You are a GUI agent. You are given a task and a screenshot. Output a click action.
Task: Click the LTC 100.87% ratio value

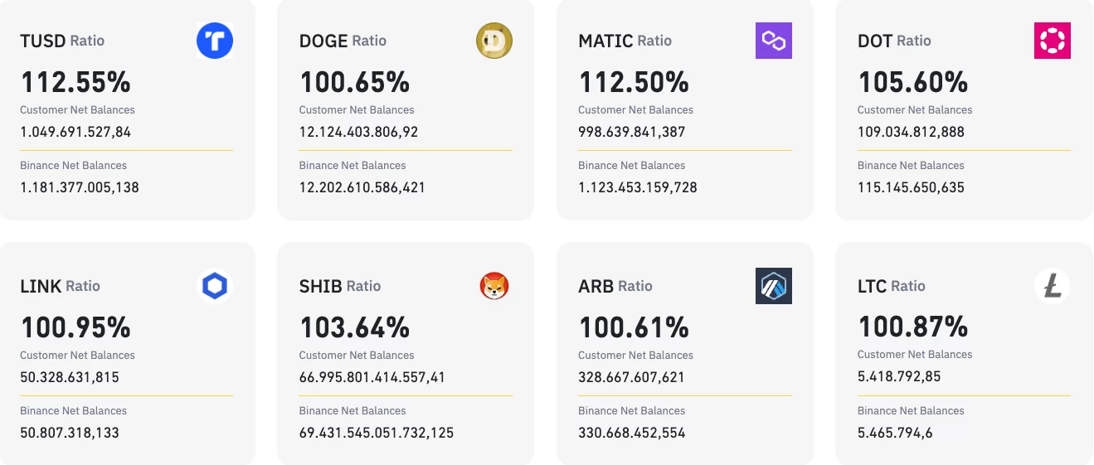912,327
